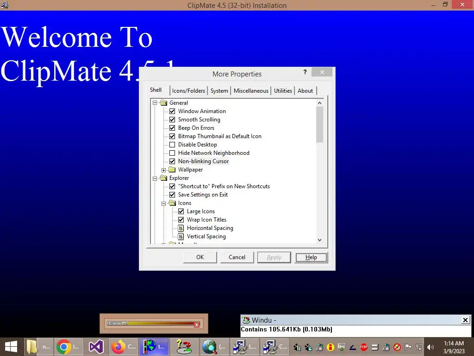Select the Vertical Spacing text item

tap(206, 236)
